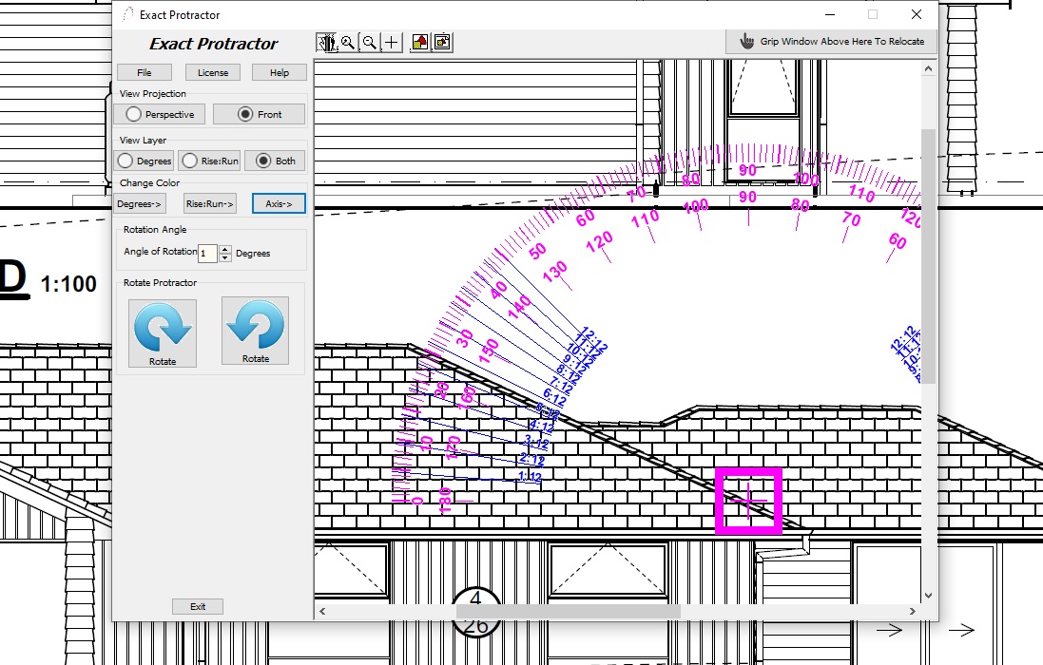Click the first toolbar icon left of zoom in

click(x=327, y=43)
